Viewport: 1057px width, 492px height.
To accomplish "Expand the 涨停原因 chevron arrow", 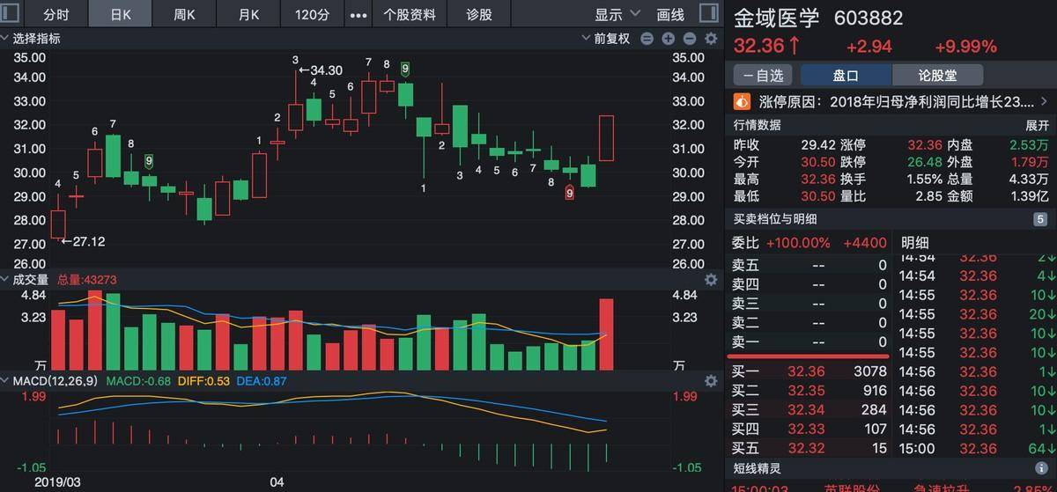I will point(1044,101).
